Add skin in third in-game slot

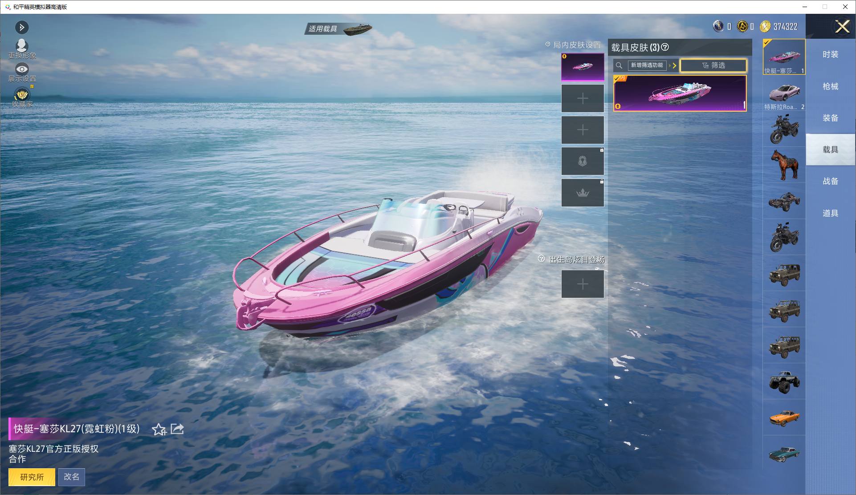(583, 130)
